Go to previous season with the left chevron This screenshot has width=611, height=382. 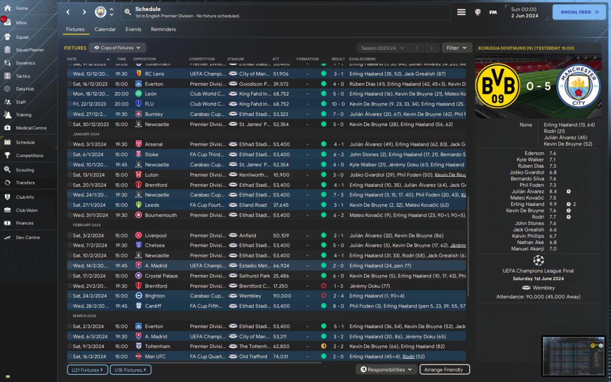pos(416,48)
